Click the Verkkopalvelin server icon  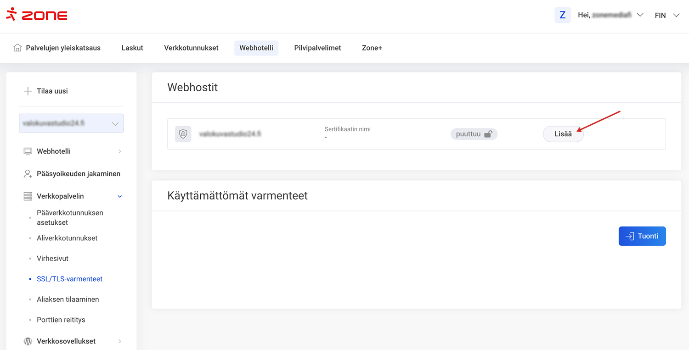[x=28, y=196]
